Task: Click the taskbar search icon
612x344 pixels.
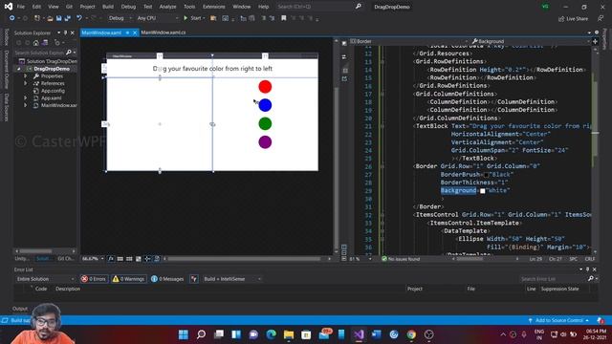Action: [201, 334]
